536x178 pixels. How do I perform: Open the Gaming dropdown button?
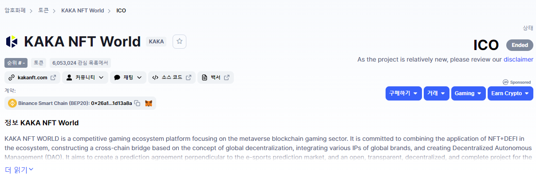pos(468,93)
